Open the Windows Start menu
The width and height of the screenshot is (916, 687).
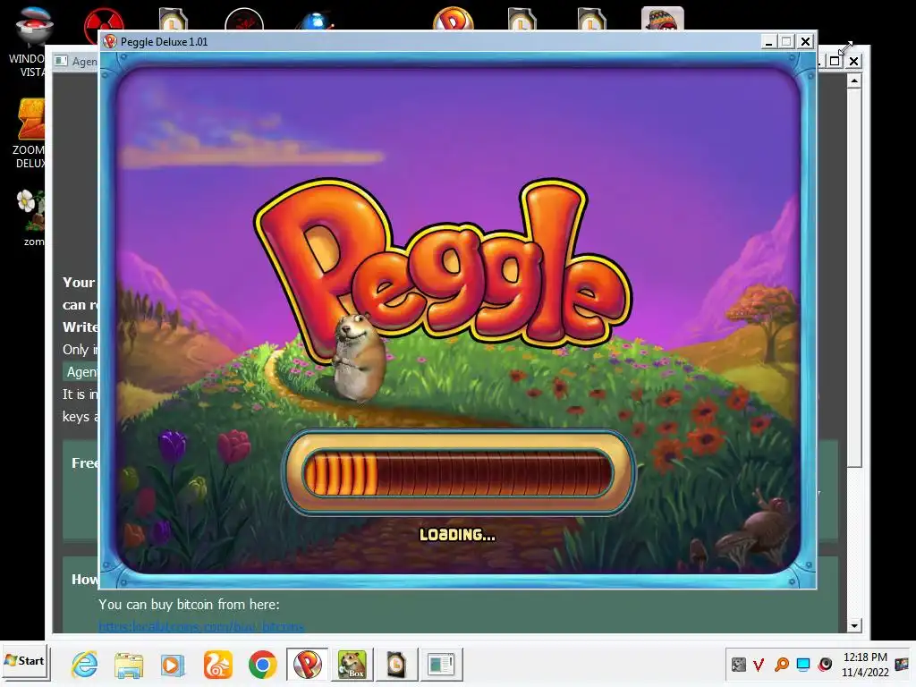(x=24, y=661)
